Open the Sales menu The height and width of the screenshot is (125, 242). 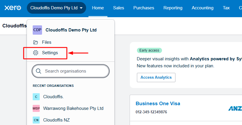(119, 8)
